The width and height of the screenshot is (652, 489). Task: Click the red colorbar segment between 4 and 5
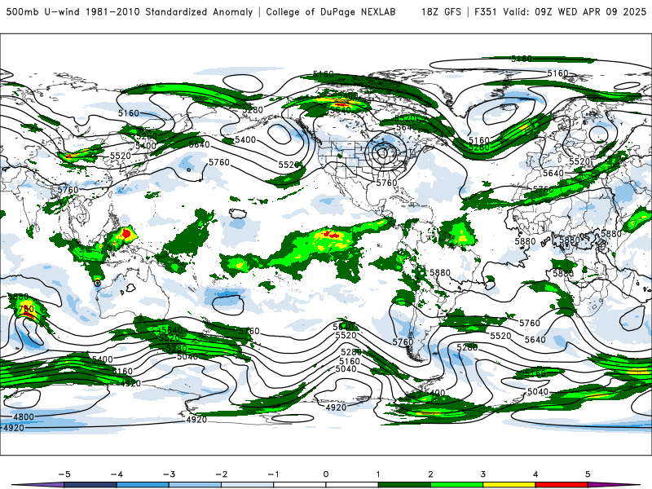pyautogui.click(x=562, y=485)
